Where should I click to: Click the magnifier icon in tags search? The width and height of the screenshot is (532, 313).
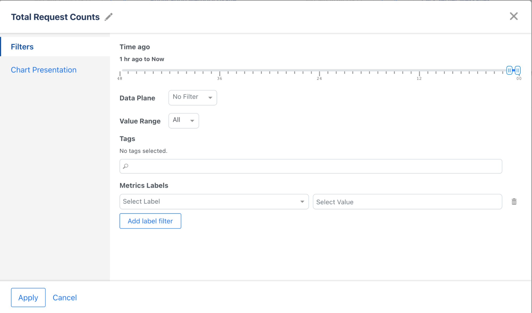(x=126, y=166)
